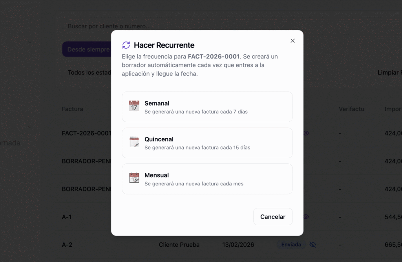
Task: Click the amount 544,5 in A-1 row
Action: (x=393, y=217)
